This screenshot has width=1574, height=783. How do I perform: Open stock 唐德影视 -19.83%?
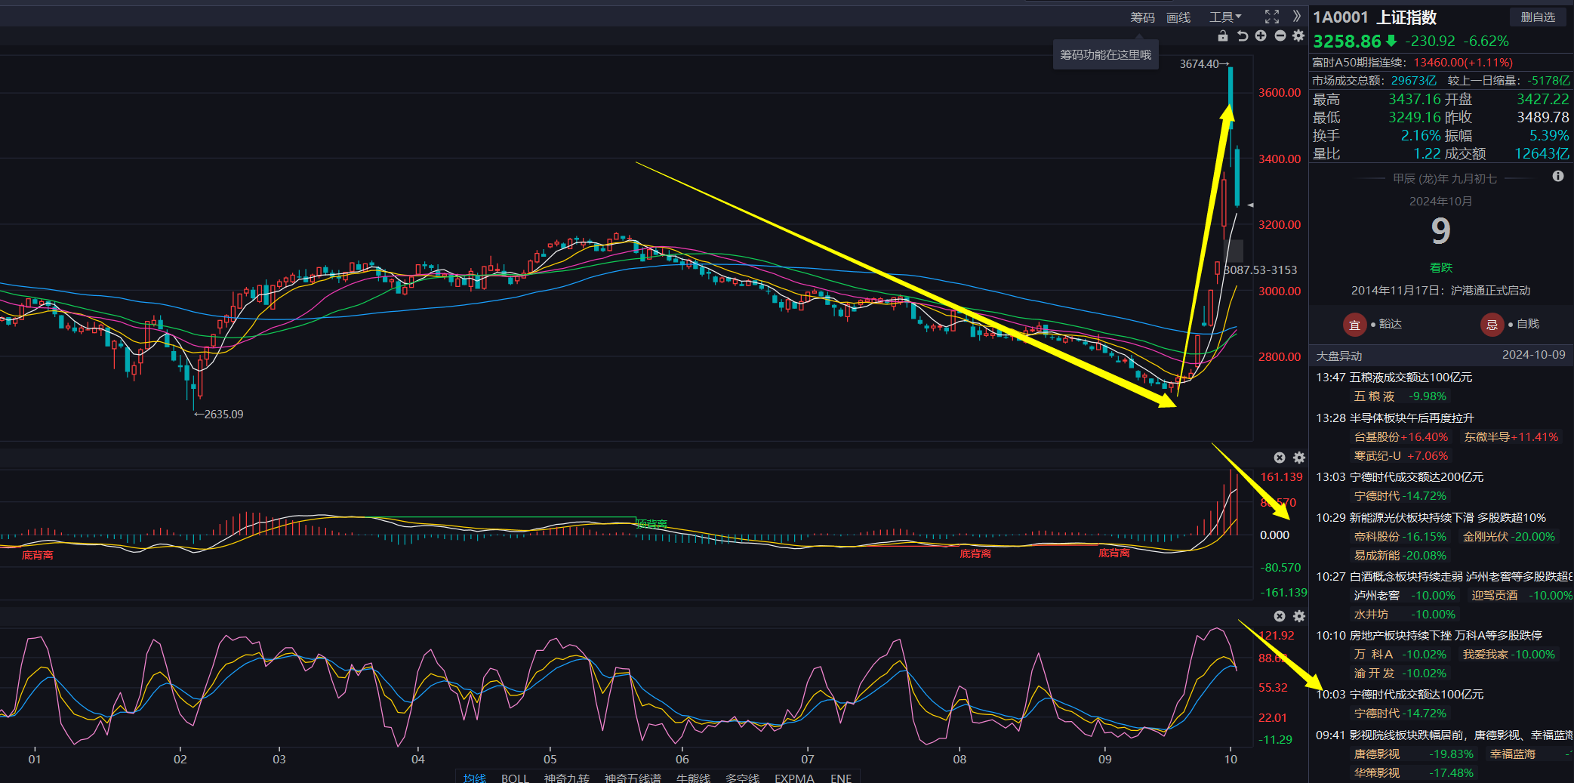pyautogui.click(x=1413, y=754)
